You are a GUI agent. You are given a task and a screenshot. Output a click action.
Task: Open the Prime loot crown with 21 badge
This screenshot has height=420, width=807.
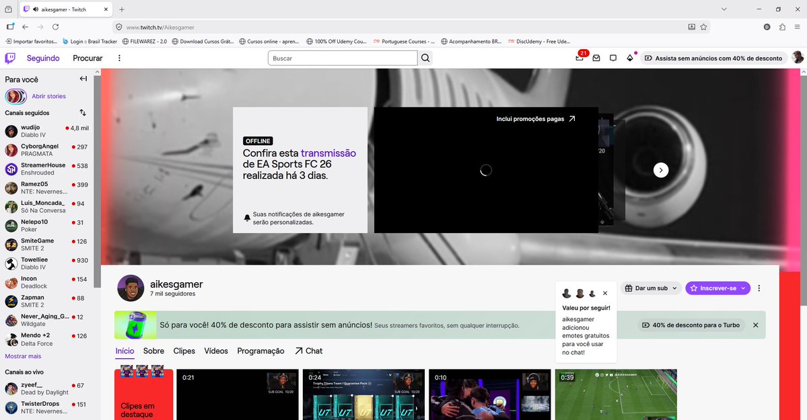pyautogui.click(x=580, y=58)
